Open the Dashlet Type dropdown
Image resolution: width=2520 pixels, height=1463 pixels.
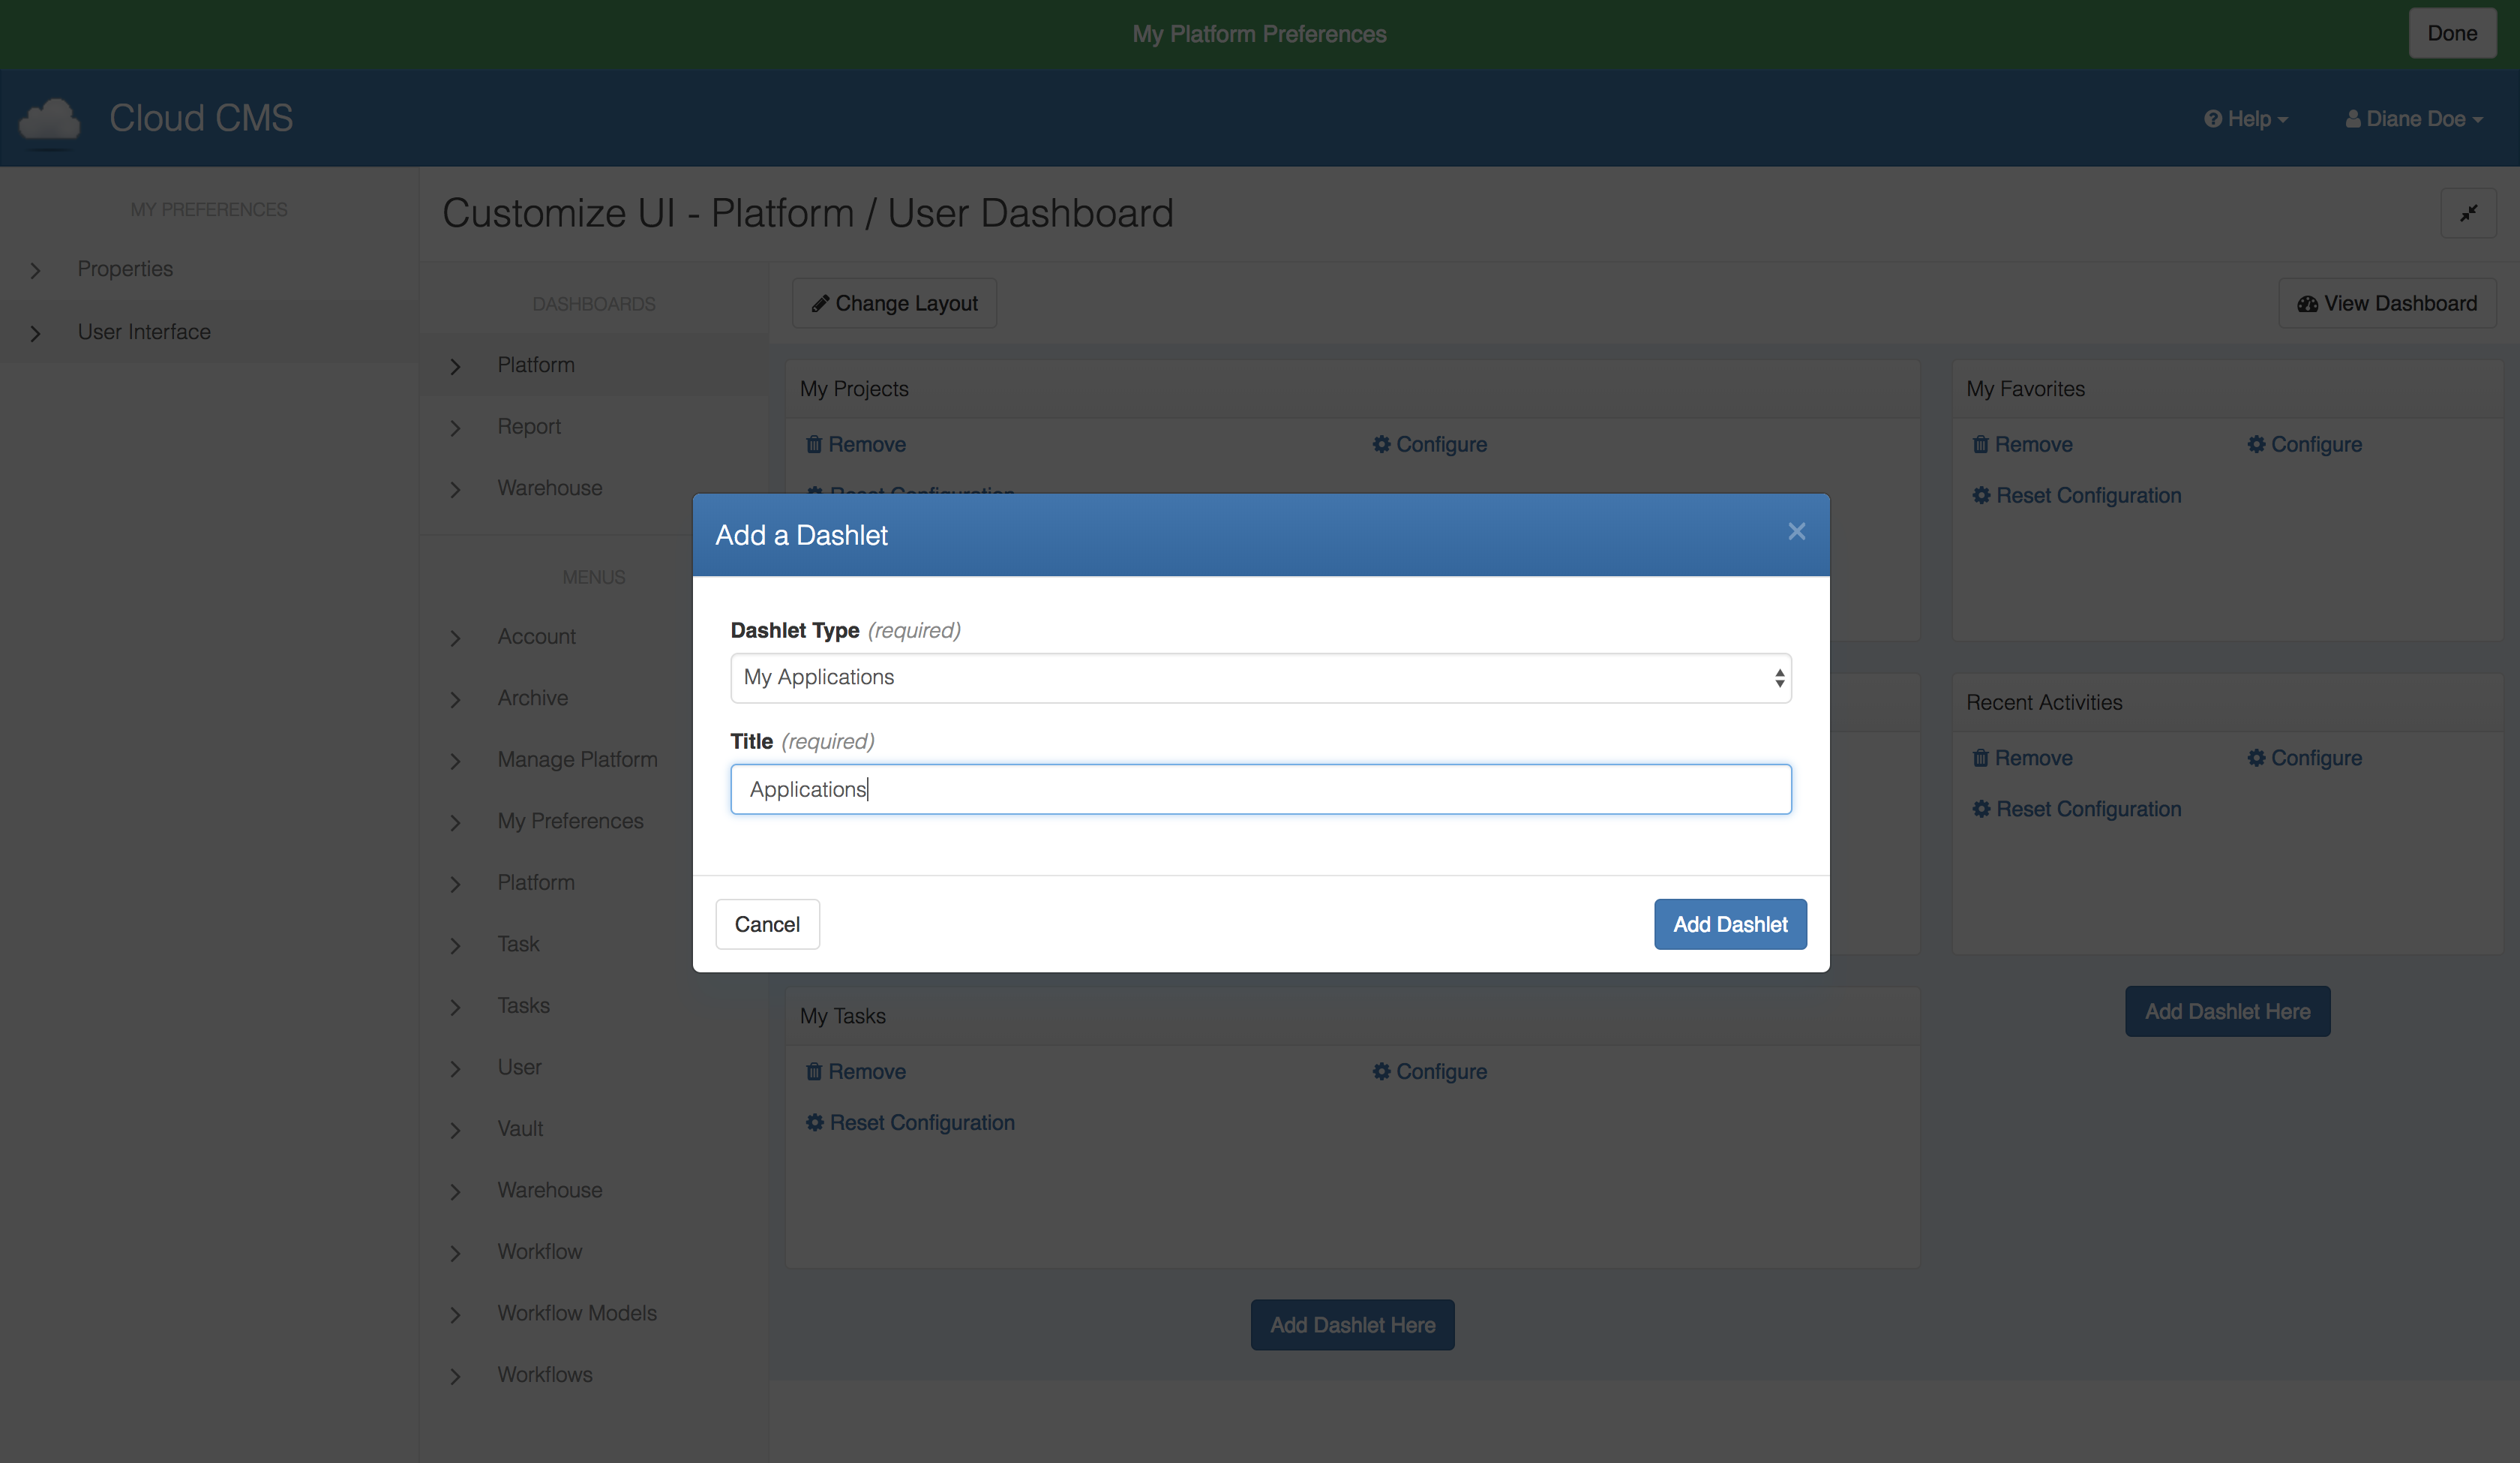coord(1260,677)
